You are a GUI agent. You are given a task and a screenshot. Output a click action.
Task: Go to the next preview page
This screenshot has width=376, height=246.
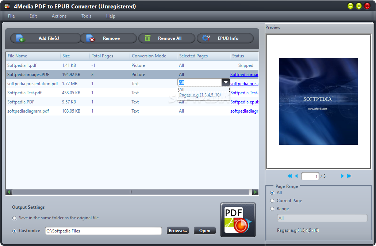(x=342, y=176)
